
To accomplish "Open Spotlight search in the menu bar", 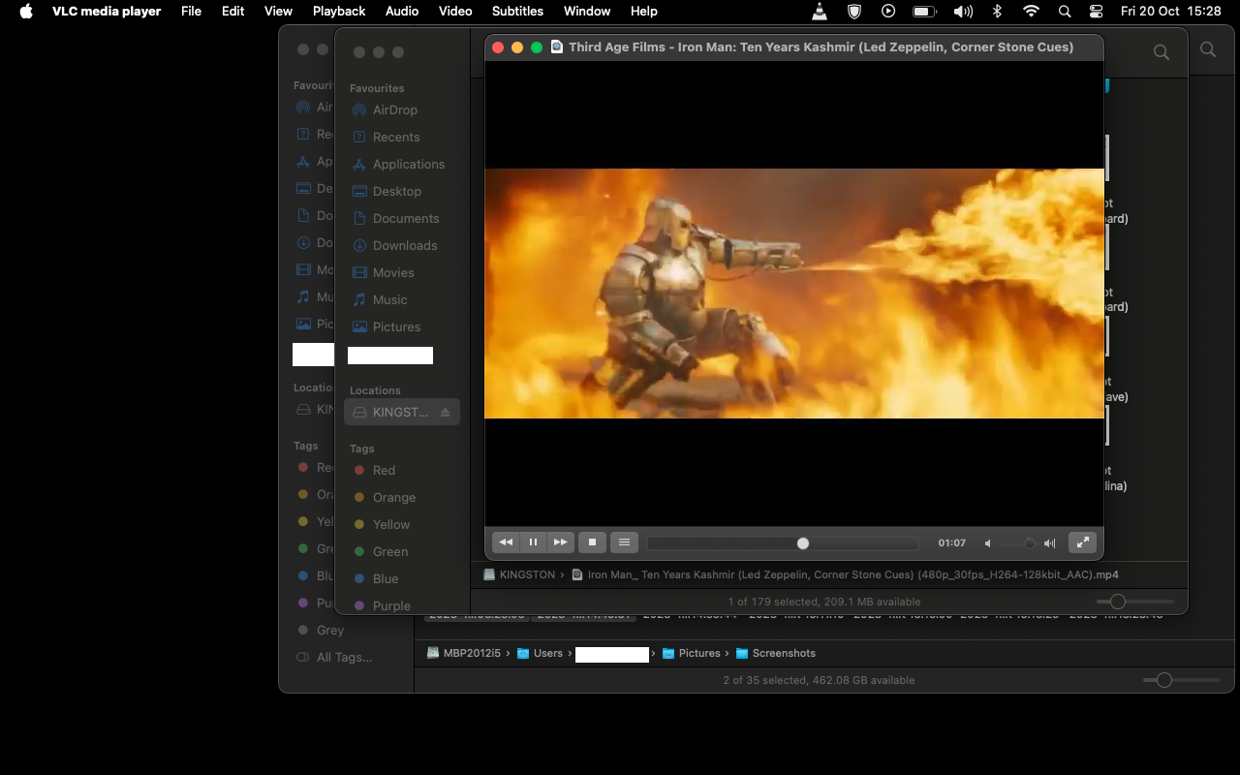I will point(1065,12).
